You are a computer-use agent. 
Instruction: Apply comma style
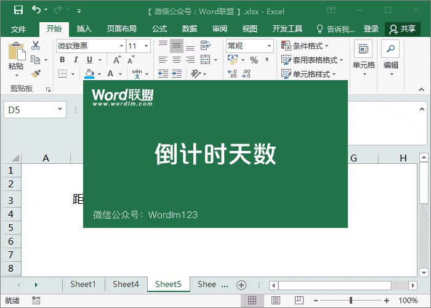[267, 60]
